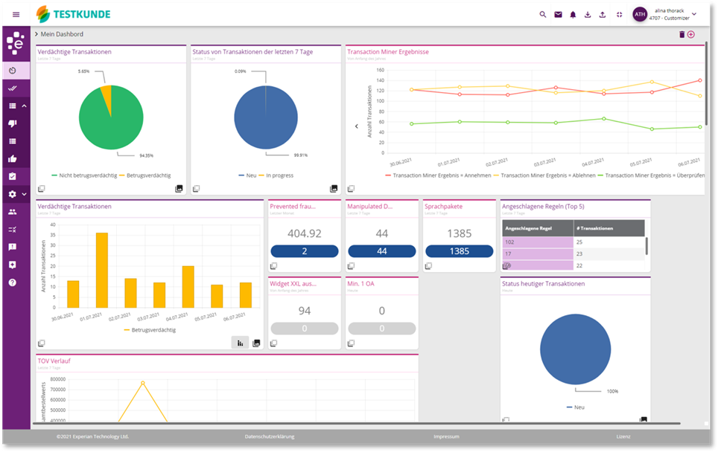
Task: Open Datenschutzerklärung footer link
Action: tap(270, 436)
